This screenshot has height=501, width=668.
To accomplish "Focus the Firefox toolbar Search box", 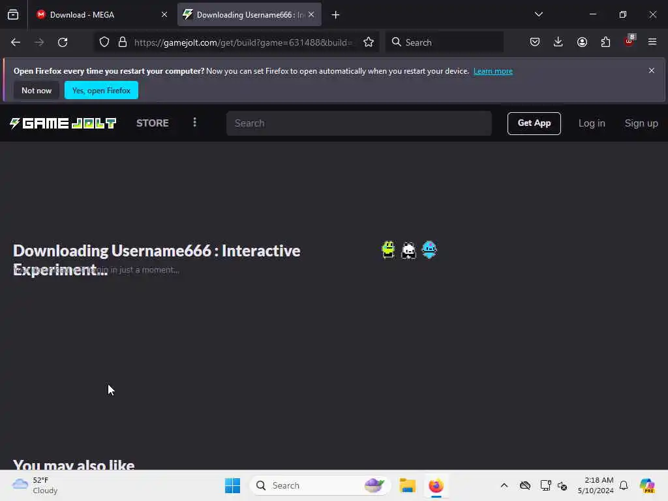I will (x=445, y=42).
